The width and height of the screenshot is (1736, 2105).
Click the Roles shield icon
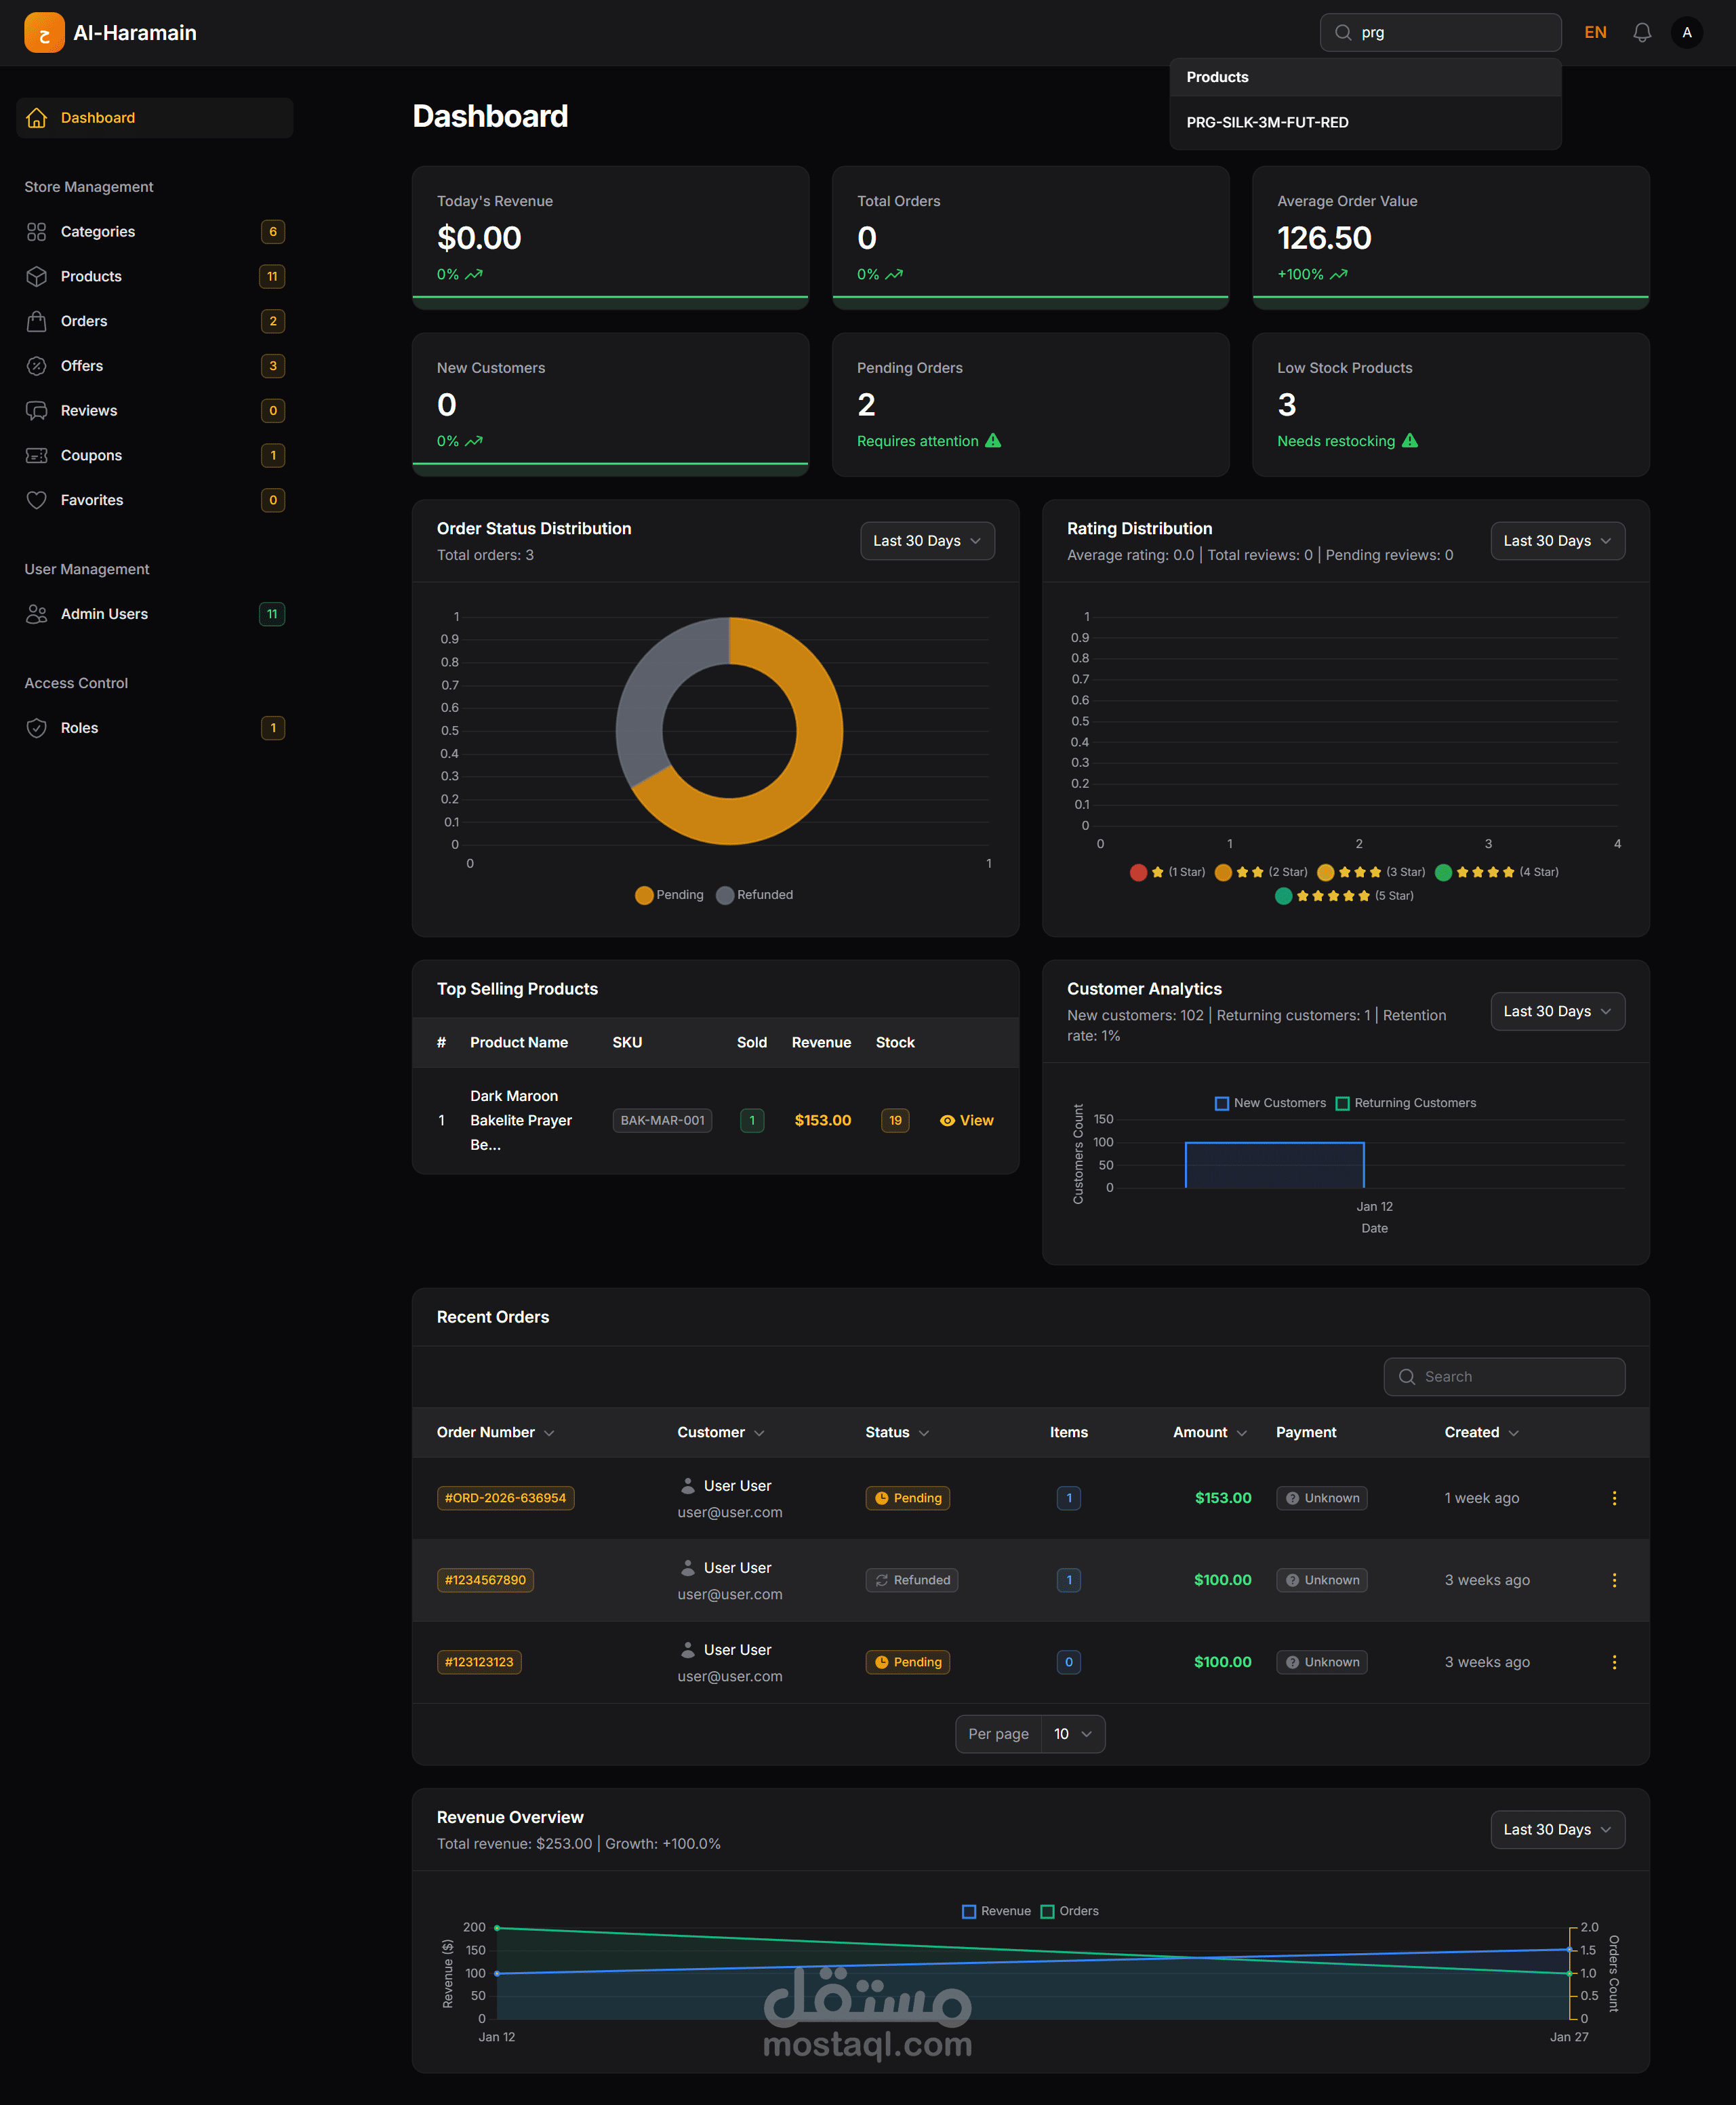pyautogui.click(x=37, y=728)
